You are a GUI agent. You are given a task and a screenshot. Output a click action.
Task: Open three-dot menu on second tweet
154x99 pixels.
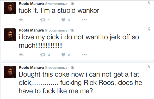point(84,55)
